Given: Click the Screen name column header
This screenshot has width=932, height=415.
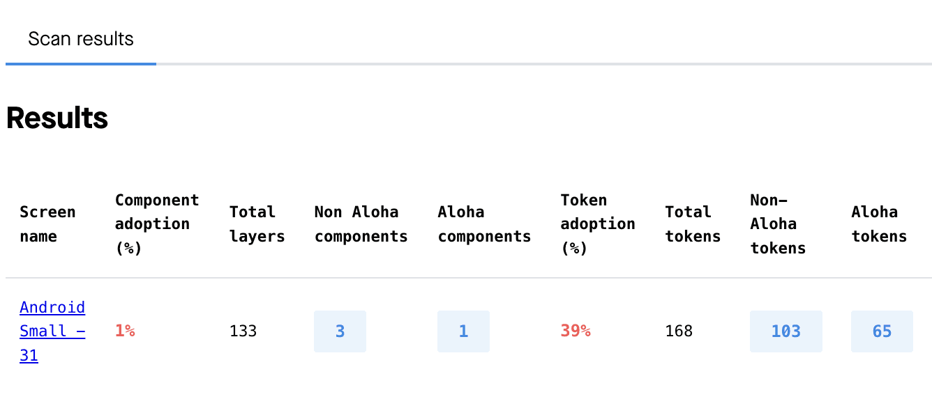Looking at the screenshot, I should pyautogui.click(x=47, y=224).
